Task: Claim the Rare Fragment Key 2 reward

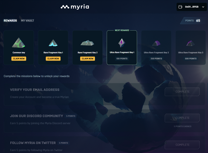Action: [88, 59]
